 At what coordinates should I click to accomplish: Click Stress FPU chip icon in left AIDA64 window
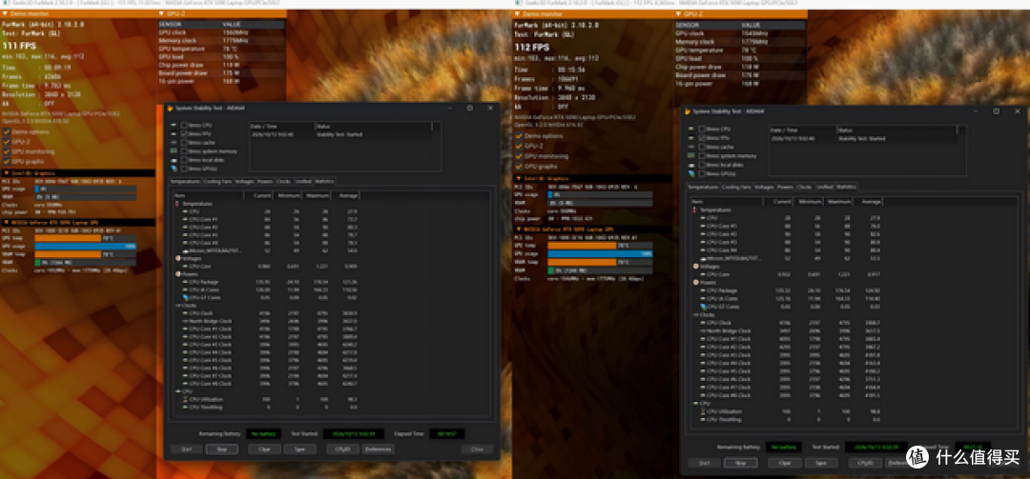[x=174, y=133]
